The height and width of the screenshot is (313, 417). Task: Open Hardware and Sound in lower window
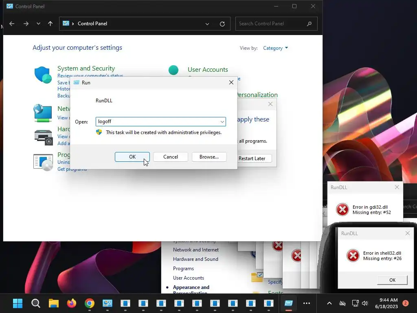click(195, 259)
